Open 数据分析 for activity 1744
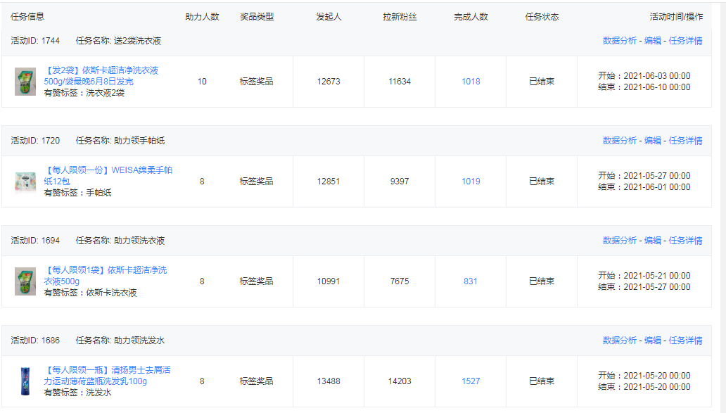The image size is (726, 413). click(x=620, y=41)
